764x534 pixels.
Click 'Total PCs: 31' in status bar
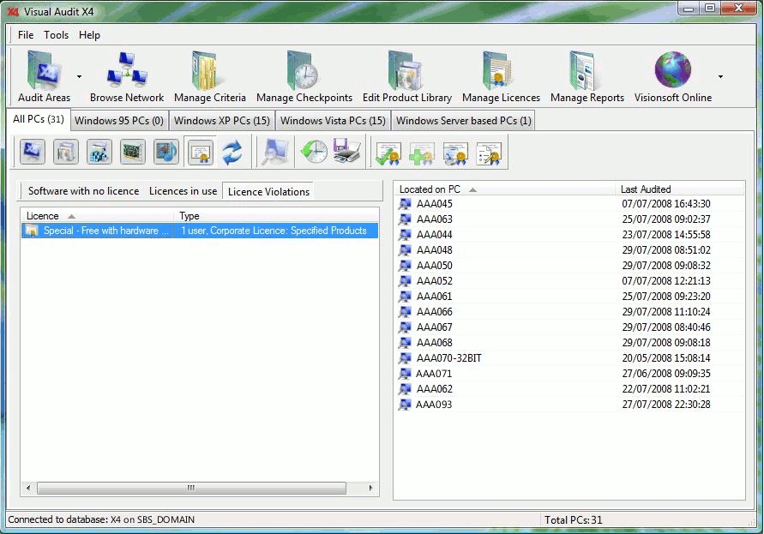(573, 520)
